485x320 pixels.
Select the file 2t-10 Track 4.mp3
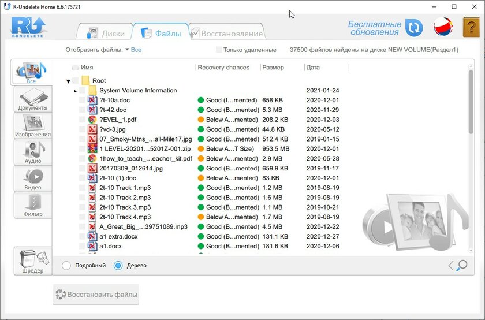click(125, 217)
